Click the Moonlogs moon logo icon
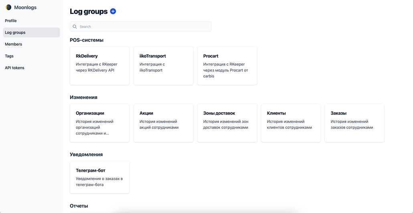This screenshot has height=213, width=413. coord(8,7)
